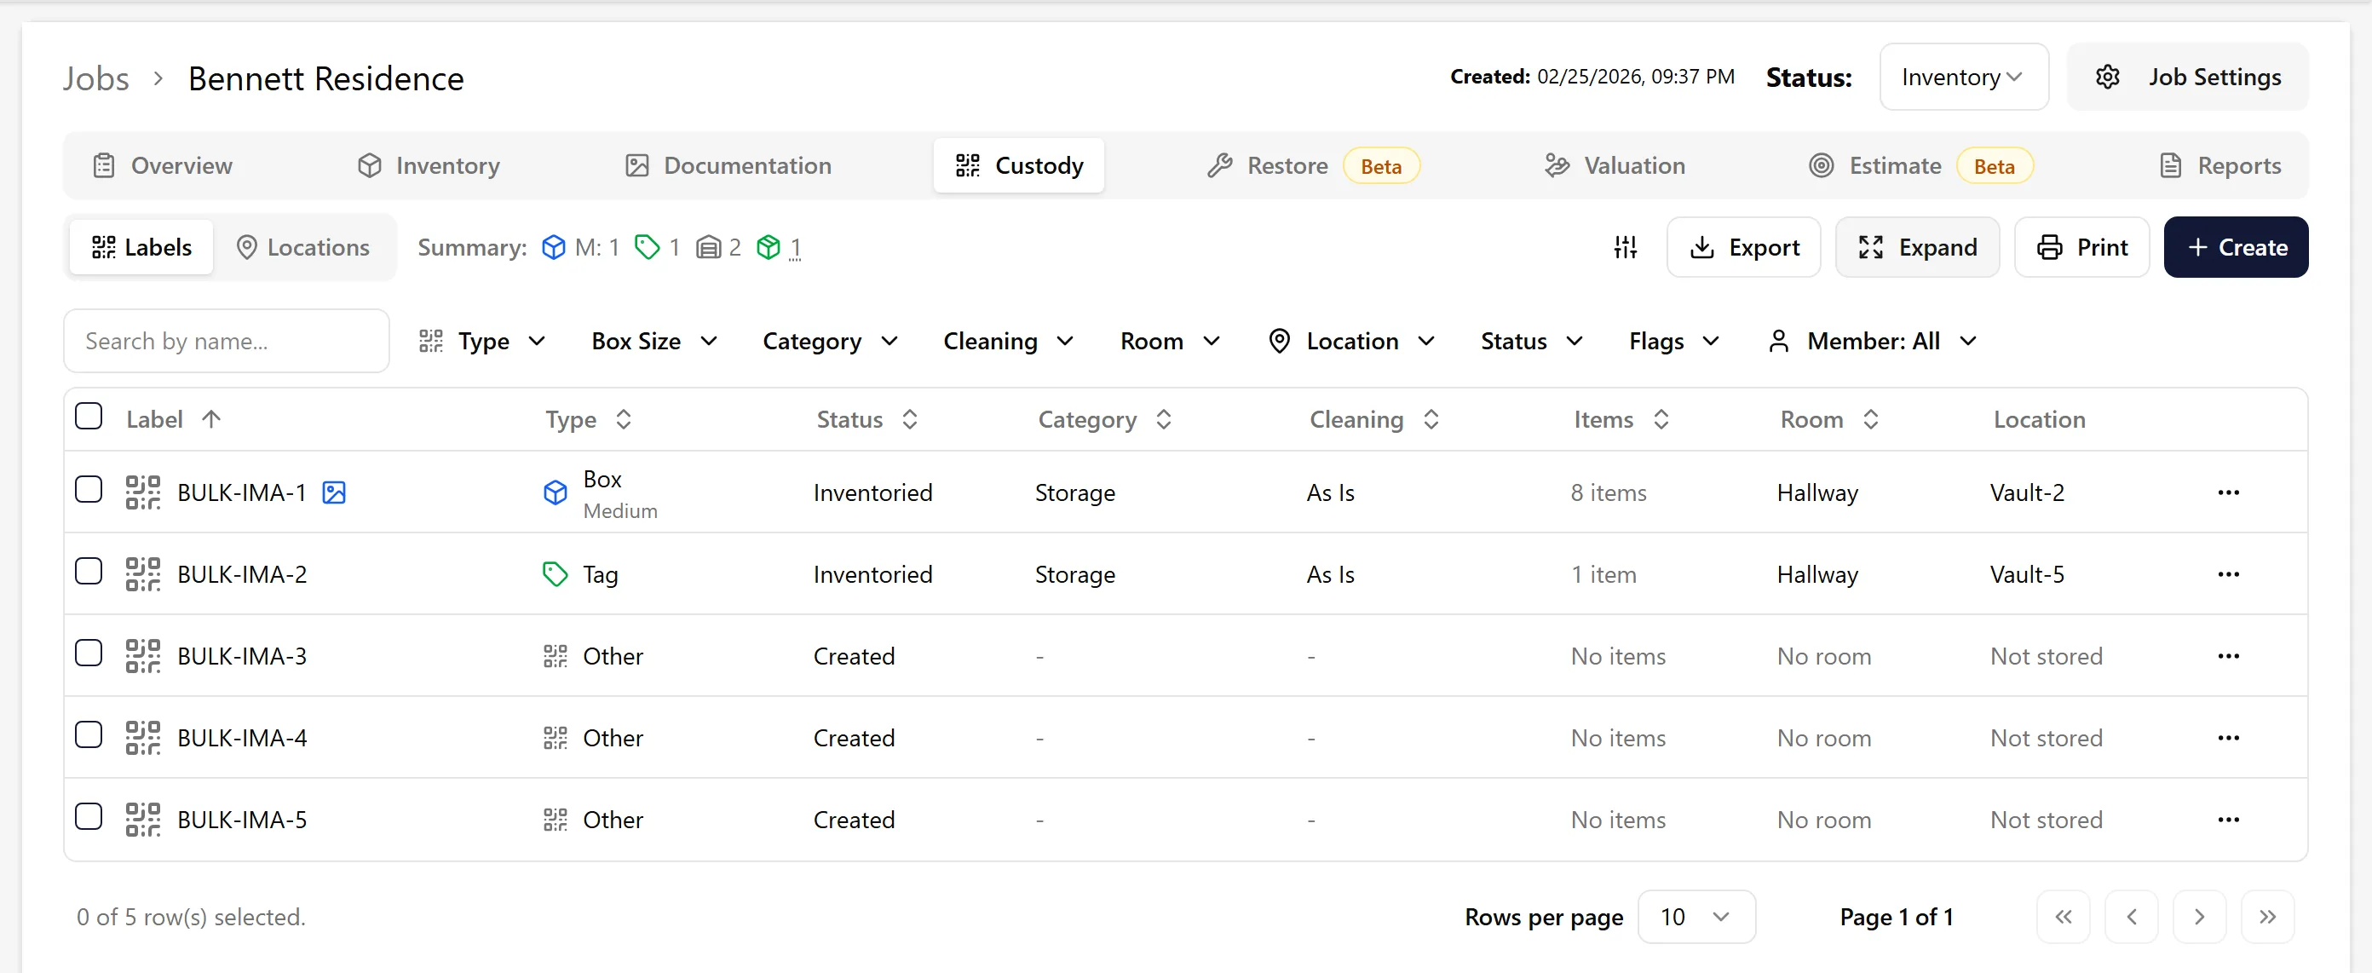Click the green tag icon in Summary
Image resolution: width=2372 pixels, height=973 pixels.
[x=648, y=247]
